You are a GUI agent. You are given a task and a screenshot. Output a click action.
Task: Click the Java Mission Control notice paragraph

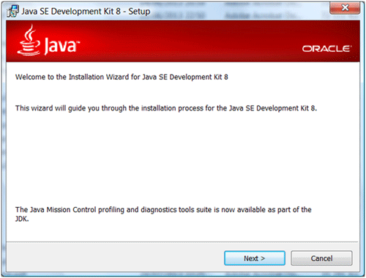pyautogui.click(x=163, y=214)
